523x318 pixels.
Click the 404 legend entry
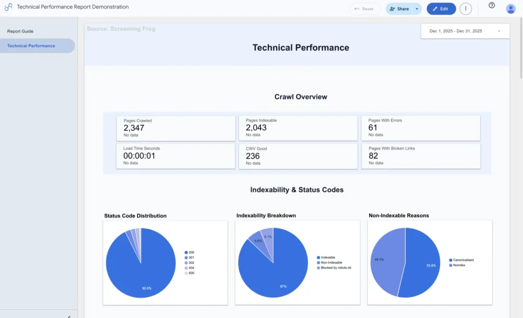point(189,267)
